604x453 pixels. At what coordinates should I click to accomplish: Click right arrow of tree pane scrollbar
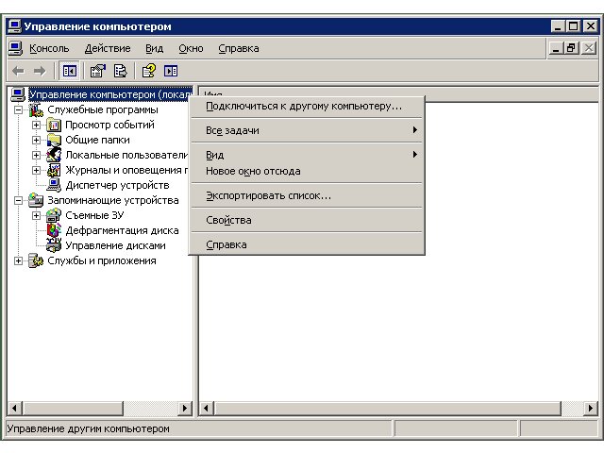pos(185,408)
